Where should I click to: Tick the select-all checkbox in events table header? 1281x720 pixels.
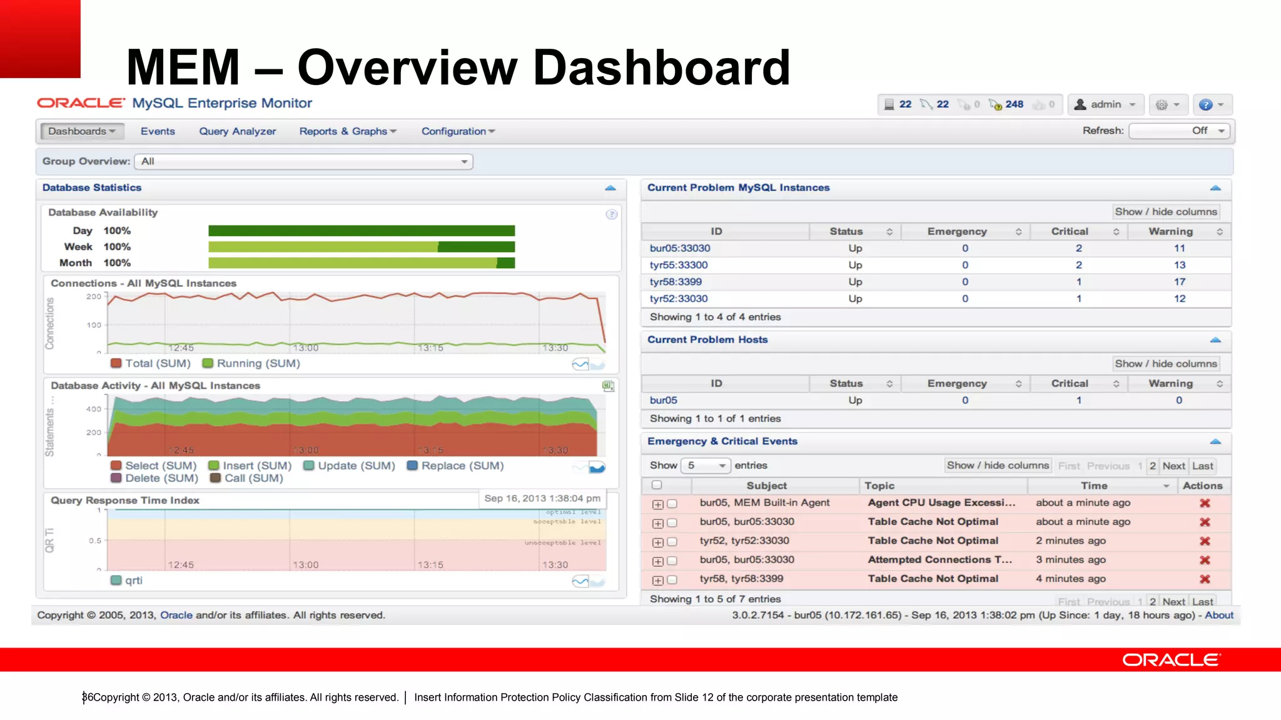pos(657,485)
